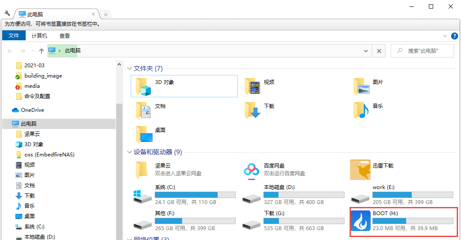Select the 迅雷下载 bird icon
Image resolution: width=461 pixels, height=240 pixels.
pyautogui.click(x=360, y=170)
